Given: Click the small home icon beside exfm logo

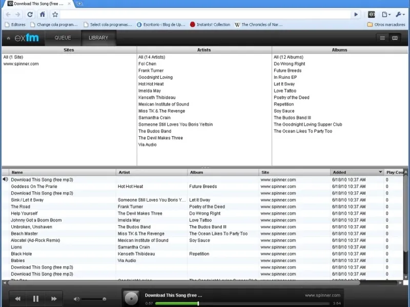Looking at the screenshot, I should click(x=8, y=38).
